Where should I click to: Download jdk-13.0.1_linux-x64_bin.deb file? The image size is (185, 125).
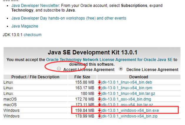(126, 82)
